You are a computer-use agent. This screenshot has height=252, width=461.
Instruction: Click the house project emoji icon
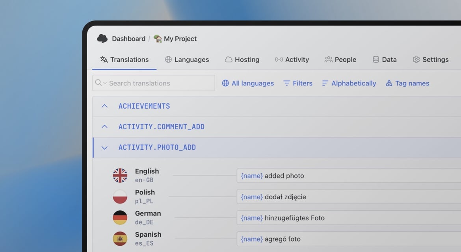(x=158, y=39)
